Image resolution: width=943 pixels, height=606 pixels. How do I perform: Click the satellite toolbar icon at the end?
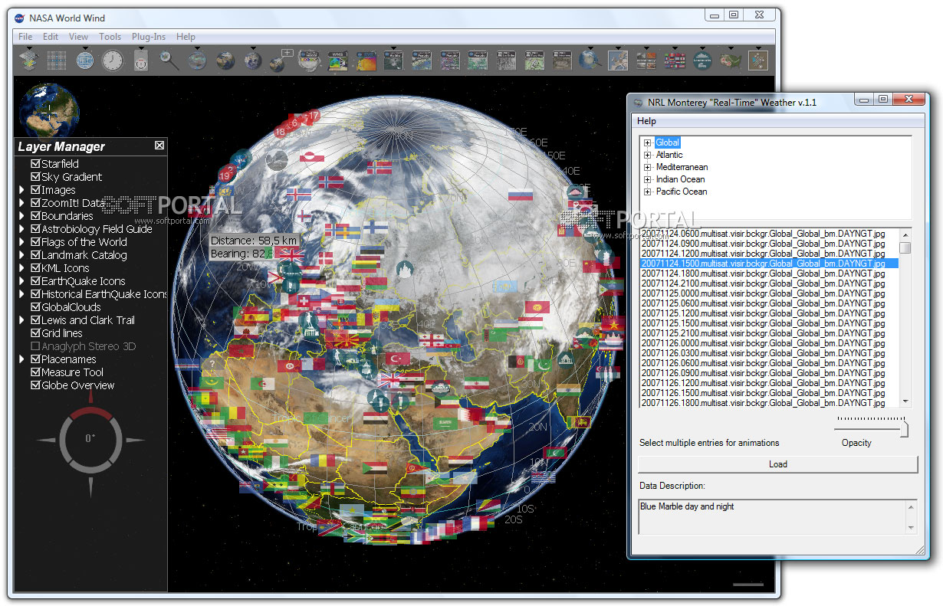coord(757,60)
